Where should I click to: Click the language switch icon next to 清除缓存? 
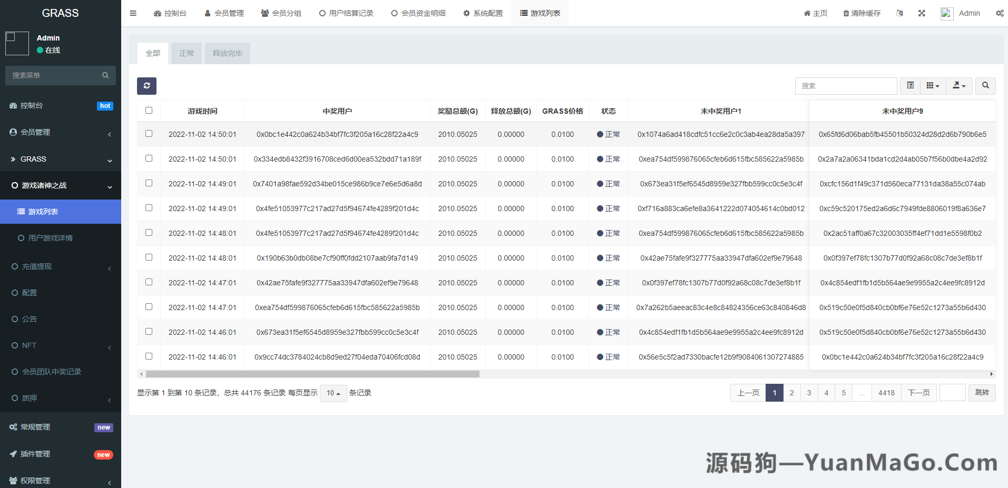coord(900,13)
